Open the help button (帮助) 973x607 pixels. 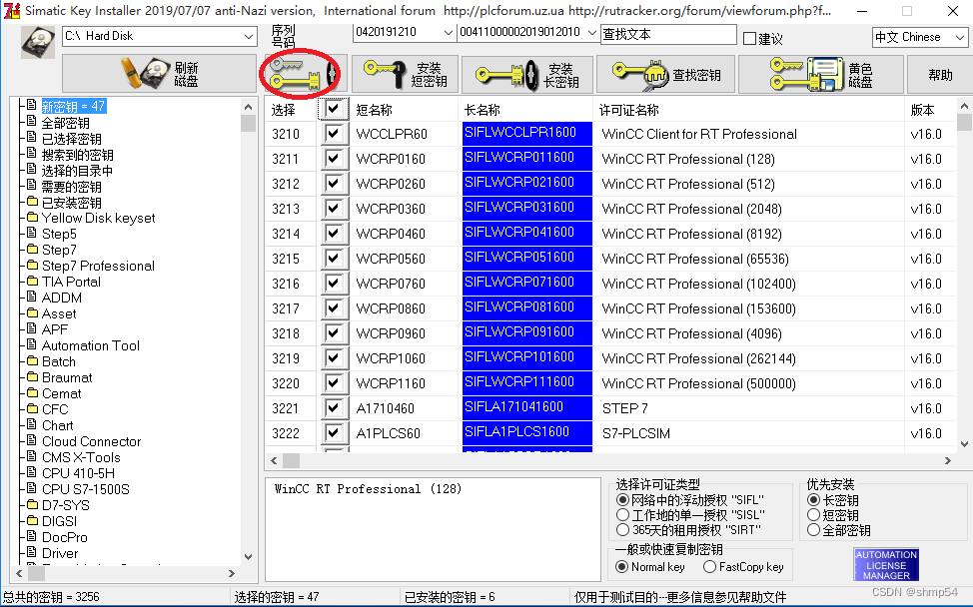coord(939,74)
